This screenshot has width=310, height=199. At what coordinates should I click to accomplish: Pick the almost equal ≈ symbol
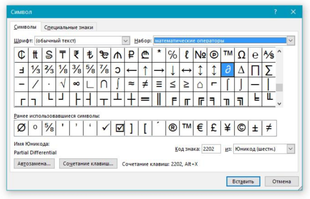coord(131,84)
